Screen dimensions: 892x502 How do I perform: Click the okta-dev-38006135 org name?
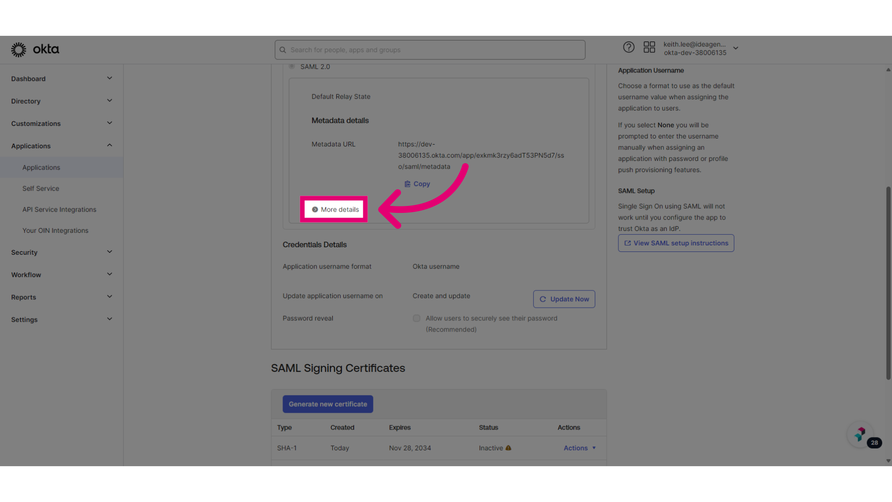[695, 53]
